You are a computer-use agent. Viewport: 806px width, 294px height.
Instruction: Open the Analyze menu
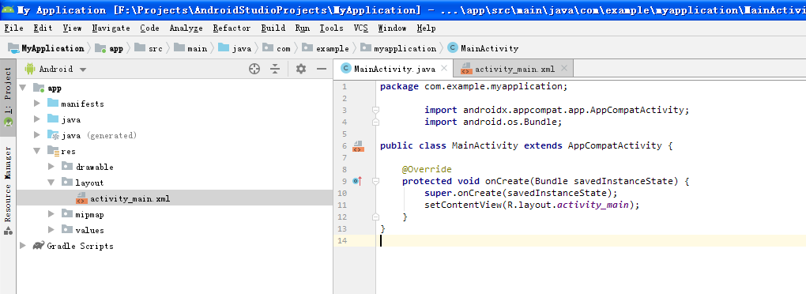186,28
